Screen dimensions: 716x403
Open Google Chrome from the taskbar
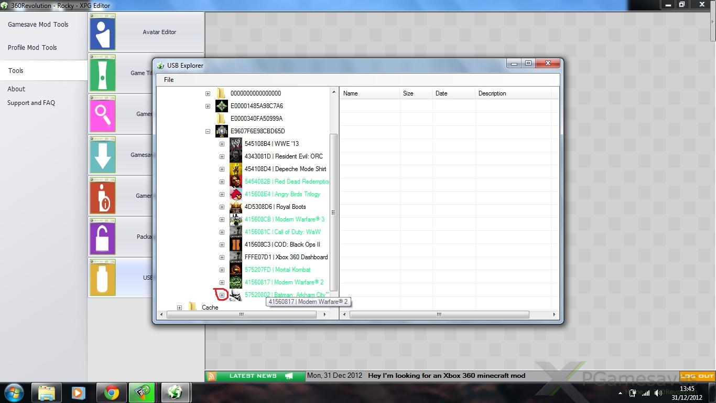click(x=111, y=393)
